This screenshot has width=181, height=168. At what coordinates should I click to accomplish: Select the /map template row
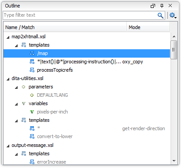(87, 53)
